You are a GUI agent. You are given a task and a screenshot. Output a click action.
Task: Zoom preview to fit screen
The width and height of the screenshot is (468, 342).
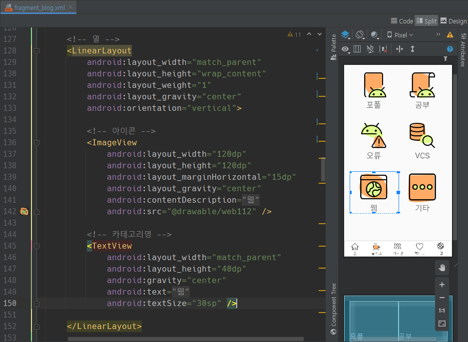442,324
